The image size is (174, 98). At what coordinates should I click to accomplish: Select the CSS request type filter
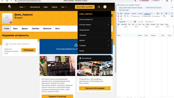pos(133,24)
